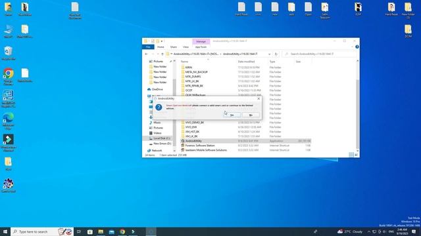Expand the address bar history dropdown

269,54
